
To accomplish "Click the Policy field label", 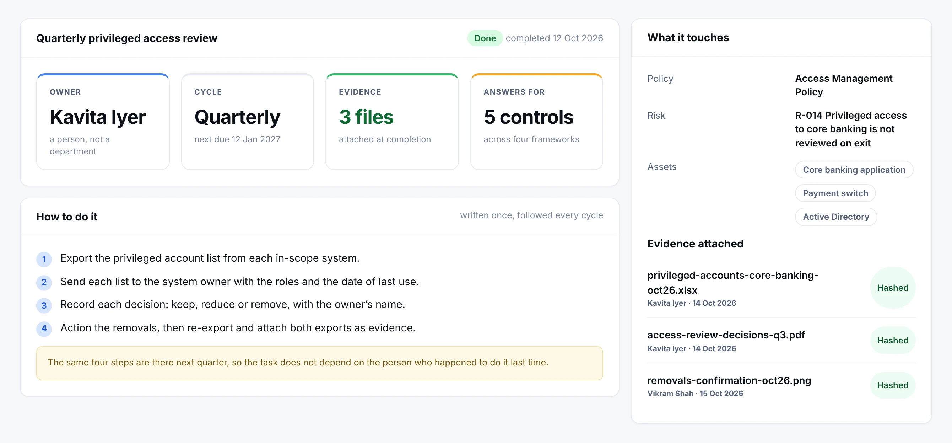I will pyautogui.click(x=660, y=78).
